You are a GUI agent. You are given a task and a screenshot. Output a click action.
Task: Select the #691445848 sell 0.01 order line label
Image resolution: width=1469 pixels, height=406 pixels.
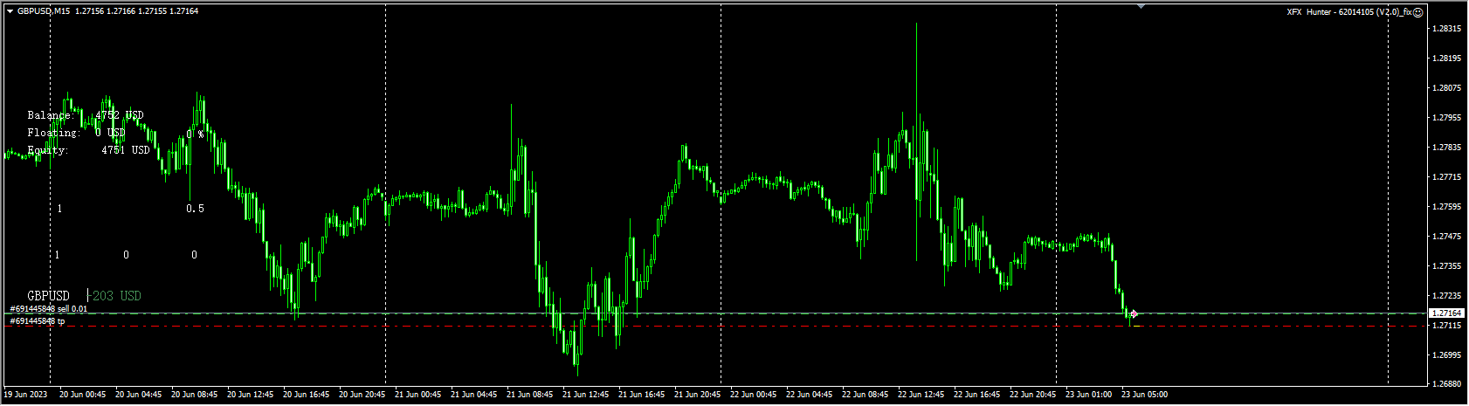click(48, 309)
